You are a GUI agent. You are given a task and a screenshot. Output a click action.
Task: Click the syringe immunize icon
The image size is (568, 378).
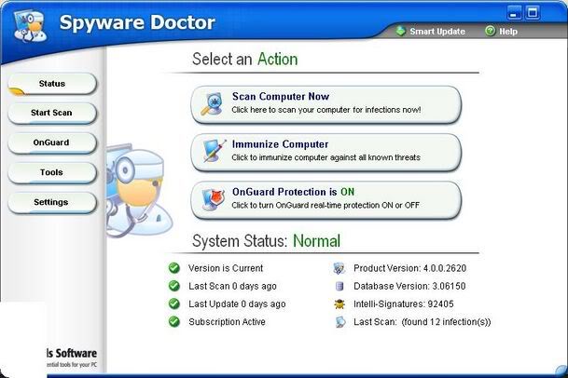click(x=215, y=151)
